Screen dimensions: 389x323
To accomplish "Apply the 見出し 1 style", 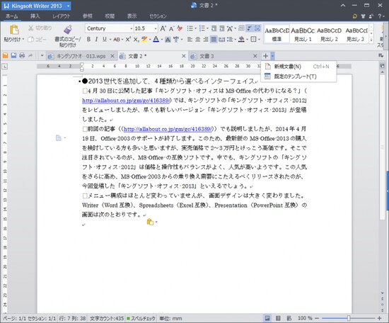I will click(x=303, y=34).
